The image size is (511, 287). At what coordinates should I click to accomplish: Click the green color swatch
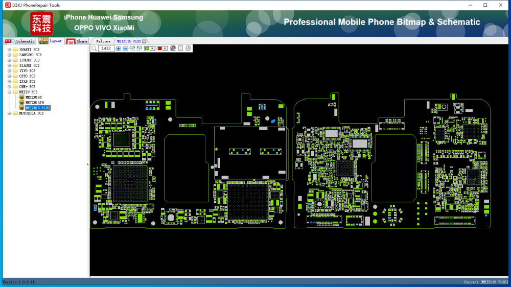[x=147, y=49]
